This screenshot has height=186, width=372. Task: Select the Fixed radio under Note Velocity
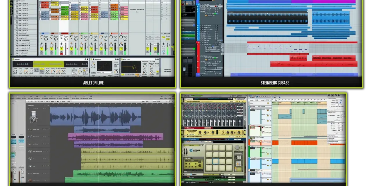(x=331, y=126)
